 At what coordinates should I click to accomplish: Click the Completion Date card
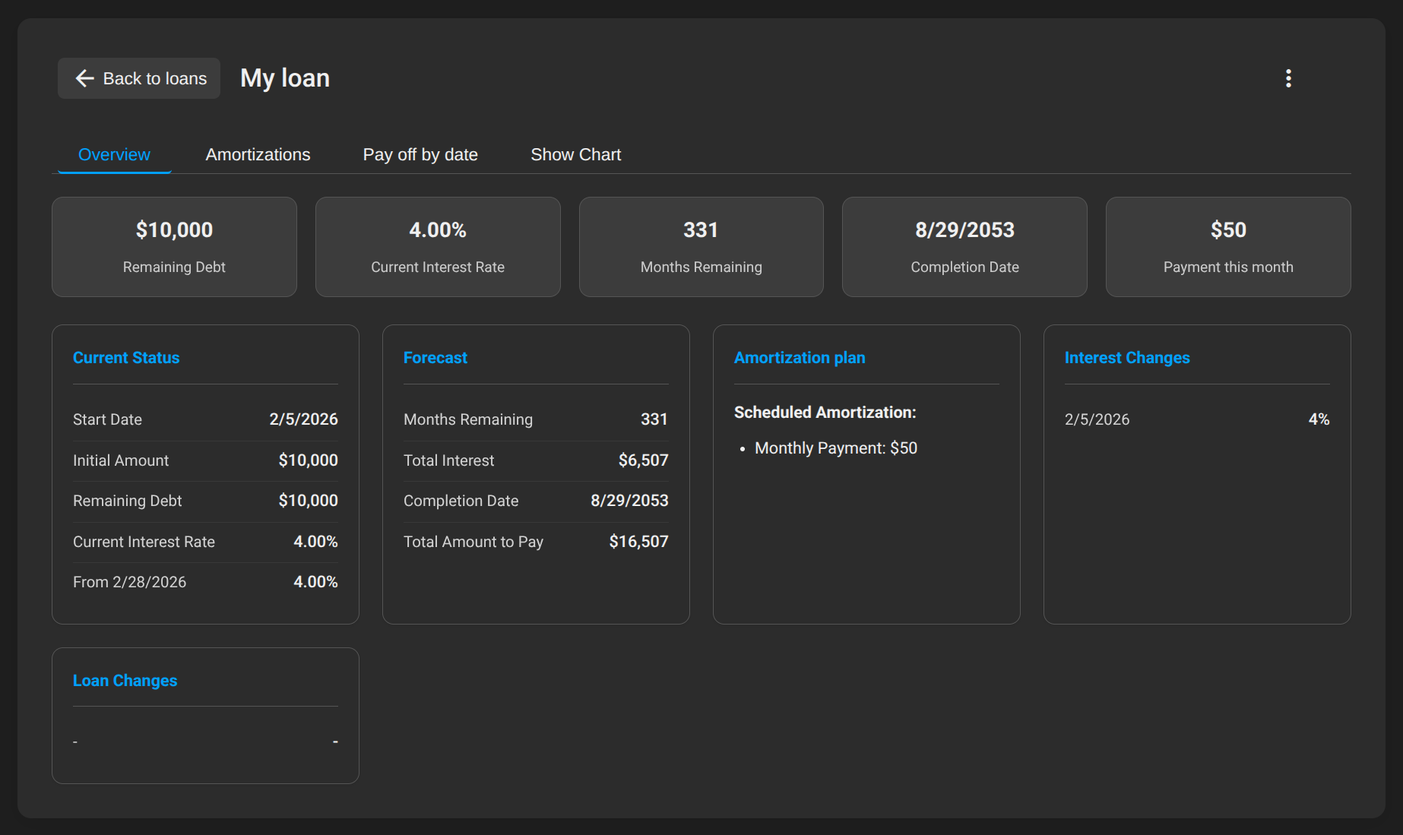(x=964, y=246)
